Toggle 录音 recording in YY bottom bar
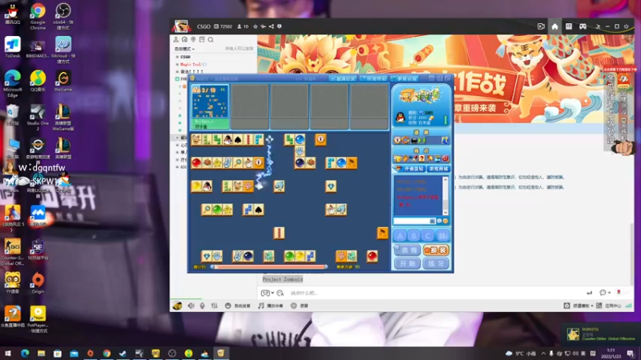 300,306
